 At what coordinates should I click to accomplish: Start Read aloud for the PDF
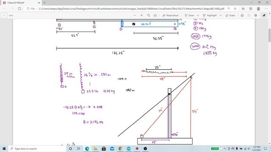170,15
